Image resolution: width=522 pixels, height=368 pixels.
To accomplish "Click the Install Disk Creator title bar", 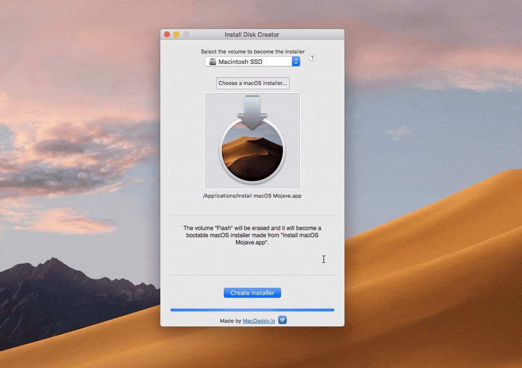I will tap(252, 34).
